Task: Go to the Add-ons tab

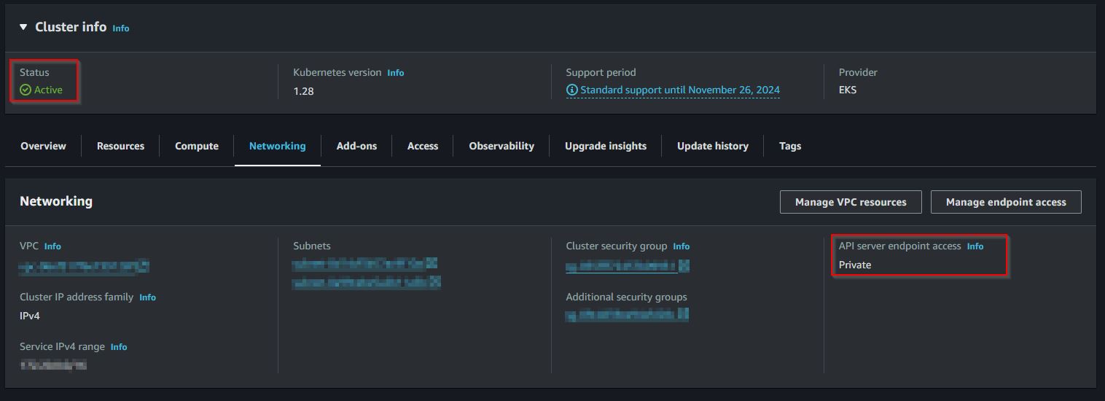Action: pyautogui.click(x=356, y=146)
